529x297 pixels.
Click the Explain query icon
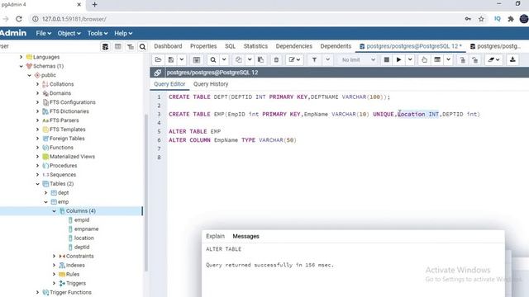click(424, 60)
